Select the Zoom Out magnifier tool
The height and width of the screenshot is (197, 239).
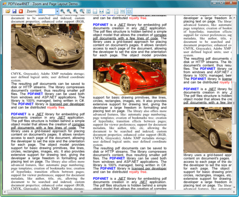(69, 11)
